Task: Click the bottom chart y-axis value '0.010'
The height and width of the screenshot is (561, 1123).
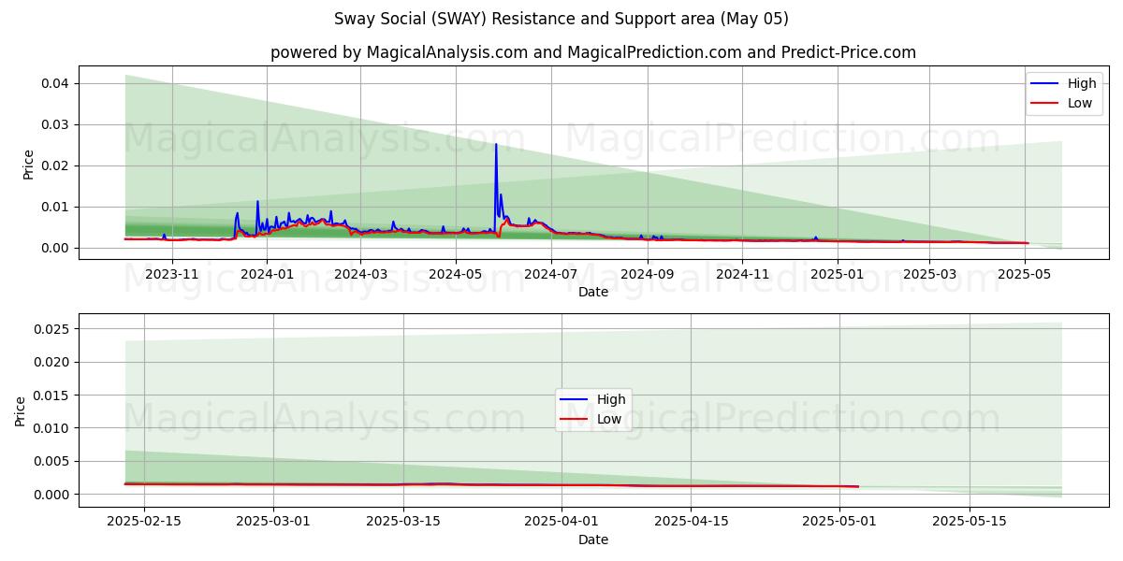Action: click(x=51, y=428)
